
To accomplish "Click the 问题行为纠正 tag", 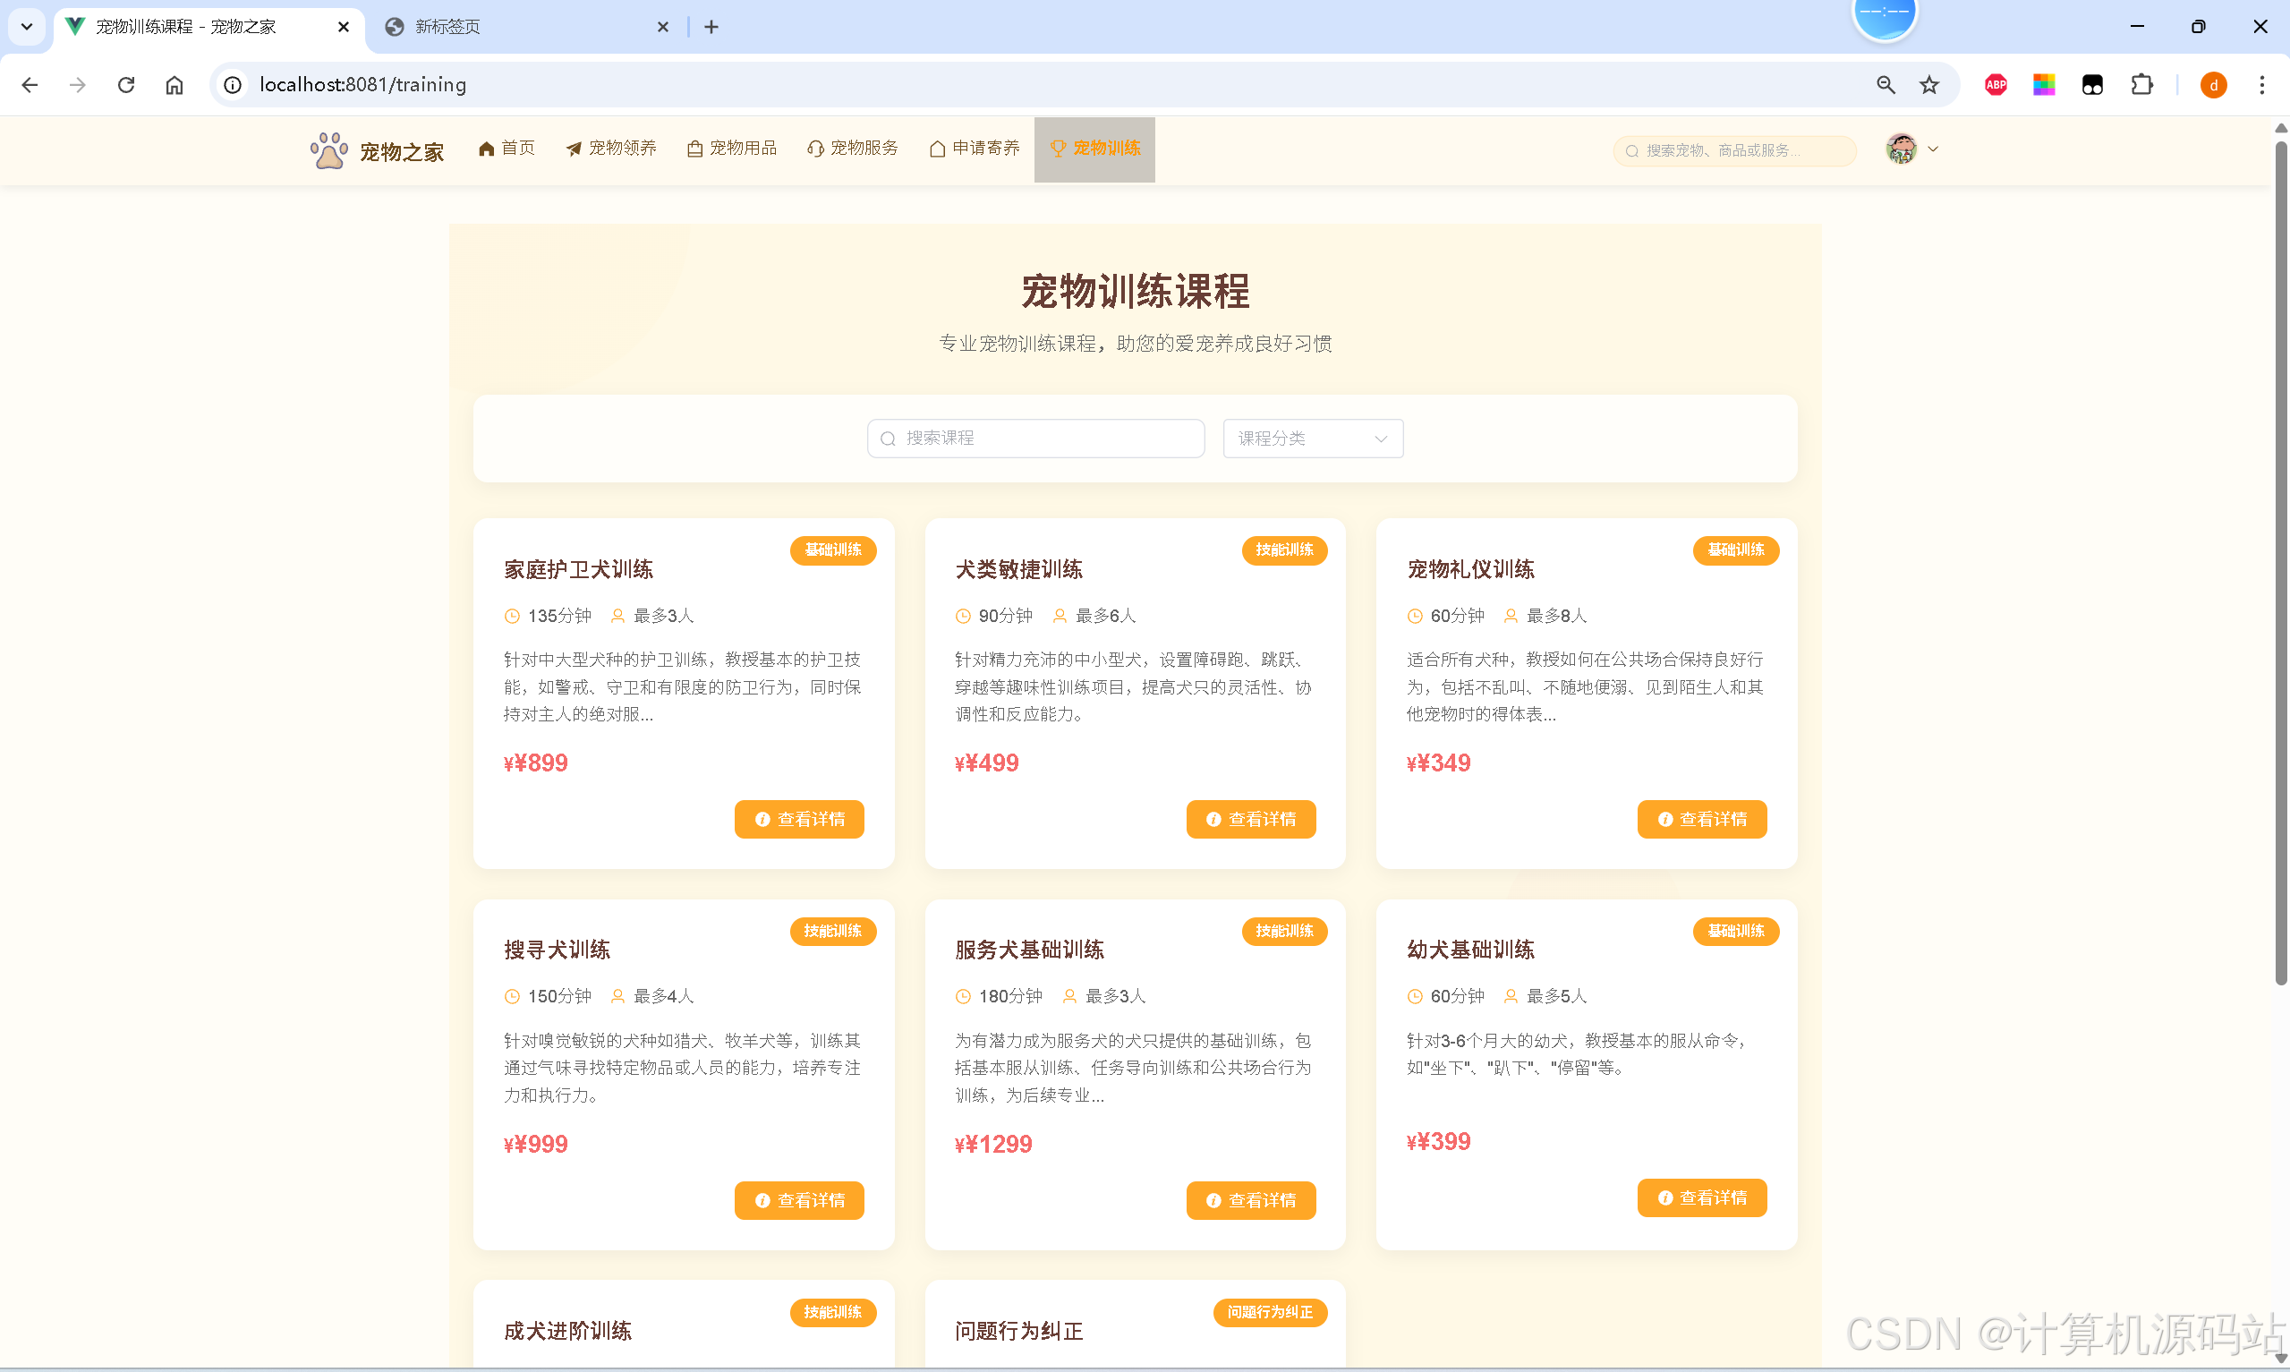I will [1270, 1312].
